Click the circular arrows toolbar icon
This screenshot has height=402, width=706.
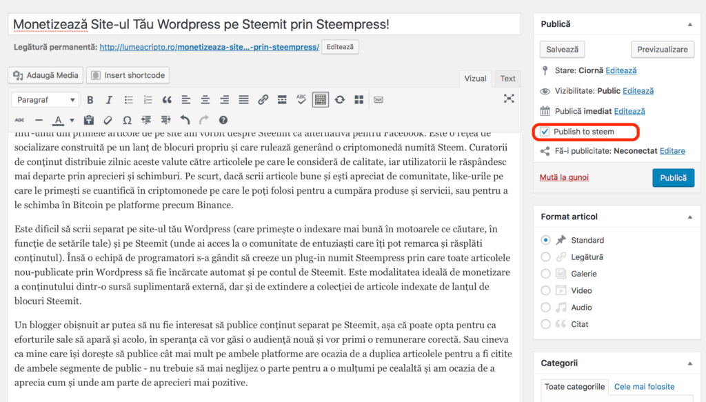point(340,100)
